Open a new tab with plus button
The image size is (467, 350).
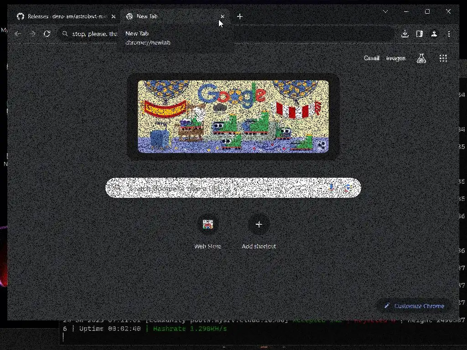(x=240, y=16)
